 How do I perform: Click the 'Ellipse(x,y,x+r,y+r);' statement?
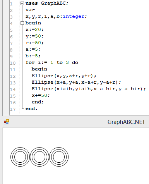pos(64,76)
